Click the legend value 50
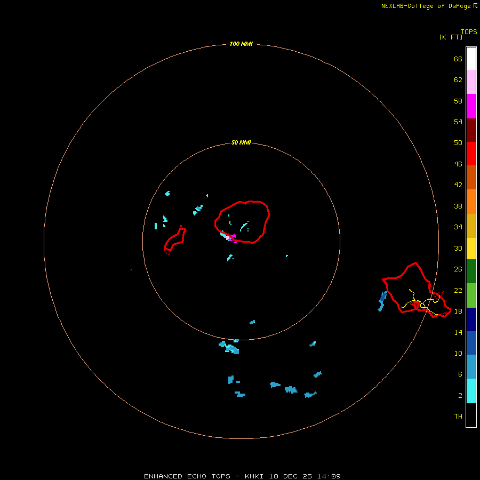The height and width of the screenshot is (480, 480). coord(458,142)
